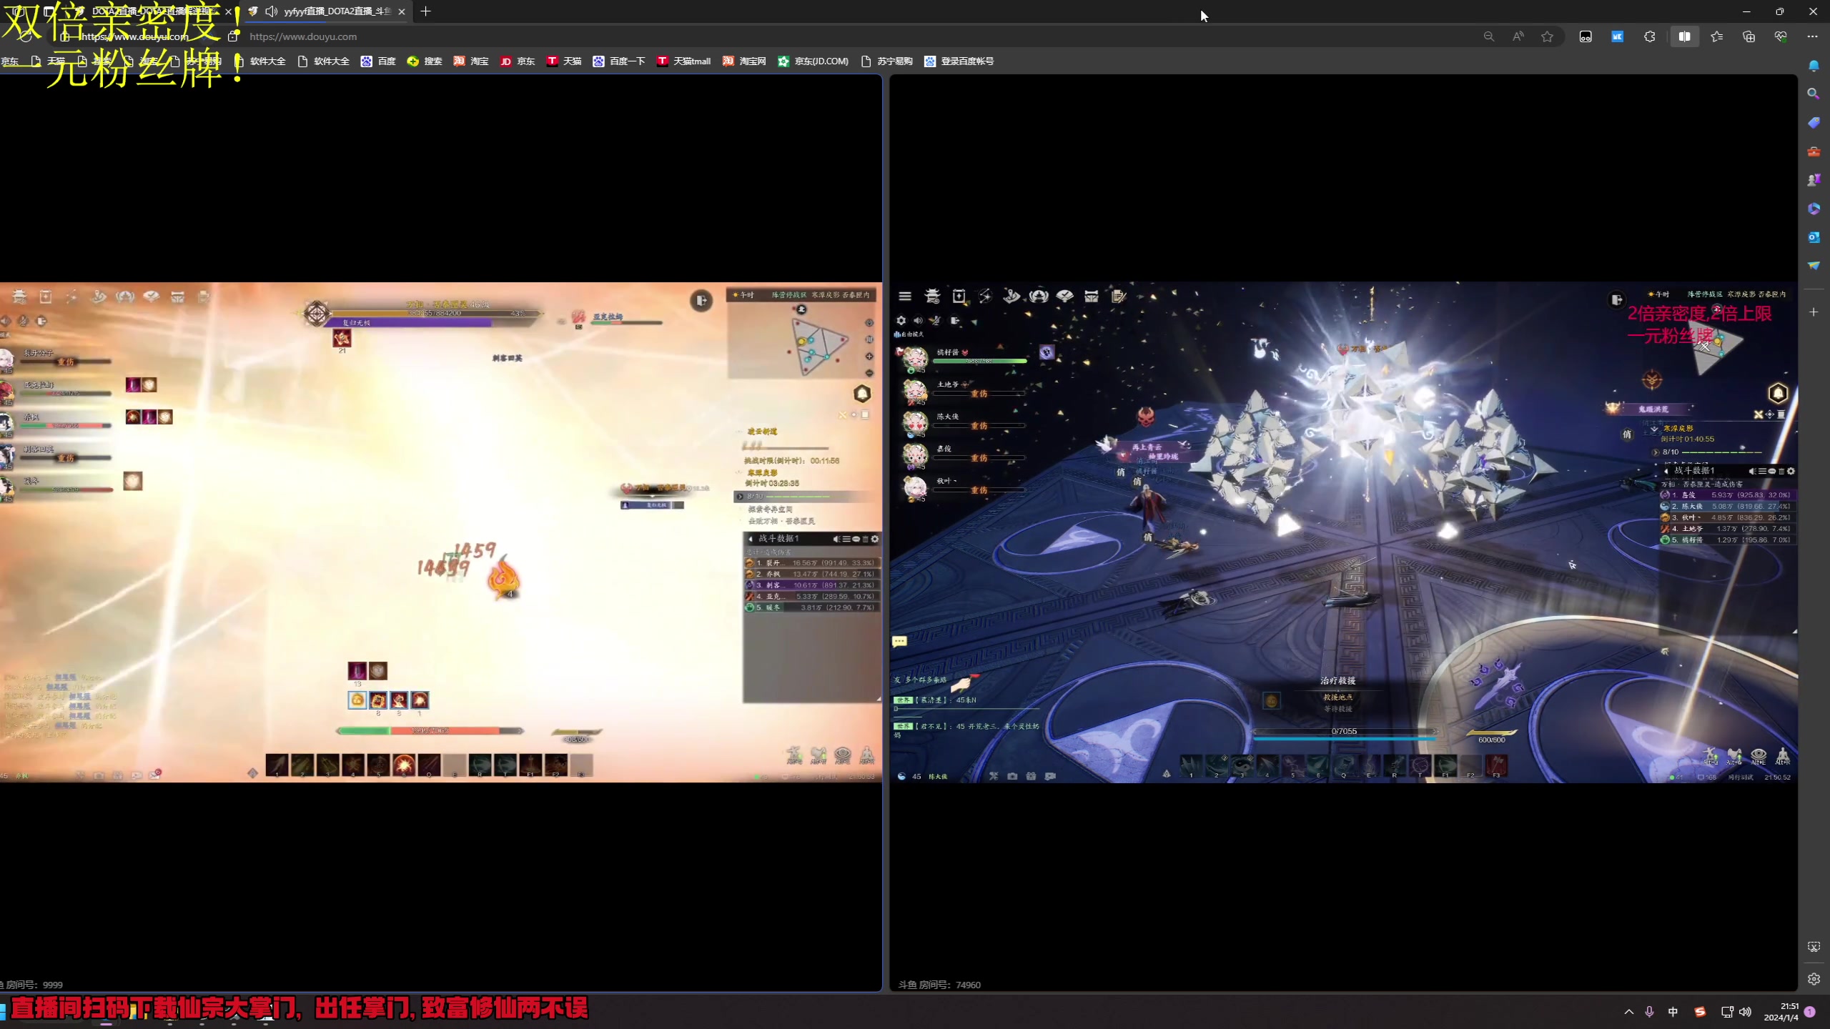1830x1029 pixels.
Task: Open the Edge split screen button
Action: (x=1684, y=36)
